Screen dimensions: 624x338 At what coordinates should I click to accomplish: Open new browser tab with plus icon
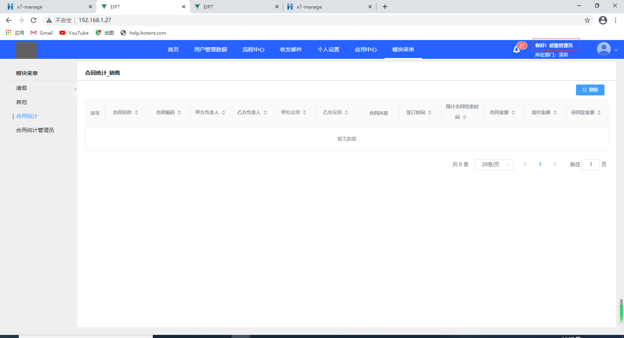385,7
